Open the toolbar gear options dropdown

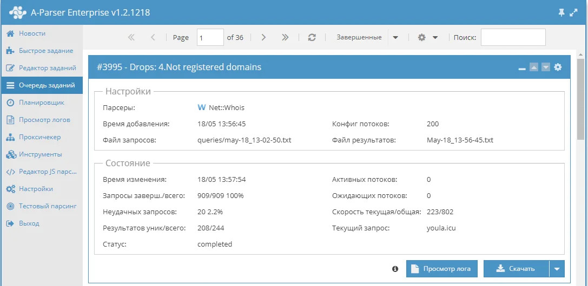pyautogui.click(x=427, y=37)
